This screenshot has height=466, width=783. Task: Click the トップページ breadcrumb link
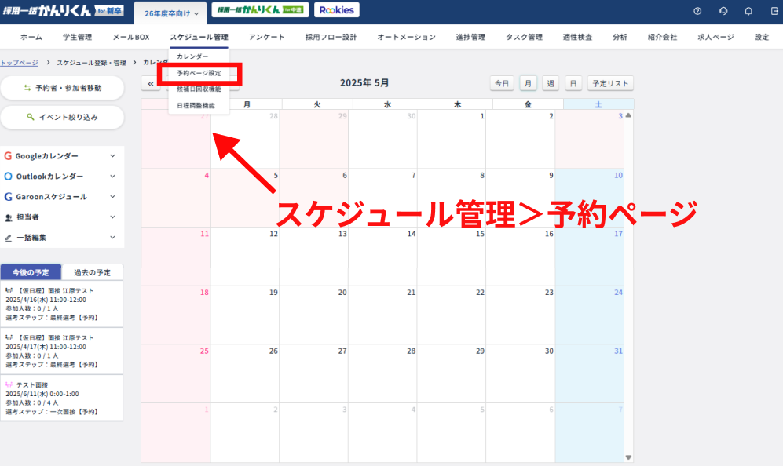[19, 62]
